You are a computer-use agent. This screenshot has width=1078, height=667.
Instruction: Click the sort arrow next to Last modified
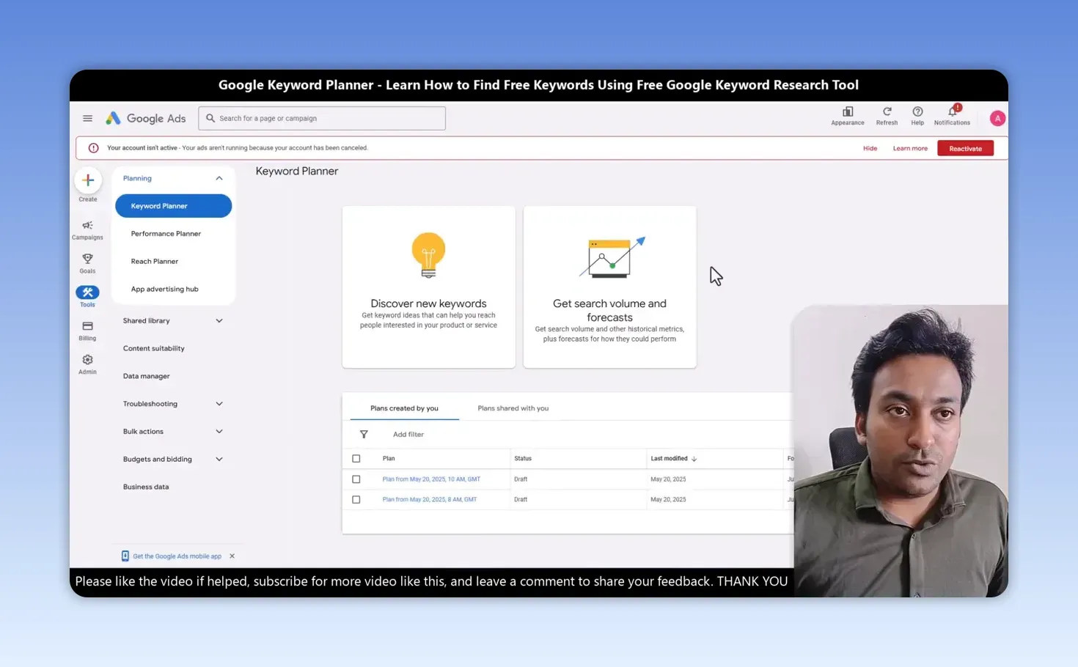(694, 459)
